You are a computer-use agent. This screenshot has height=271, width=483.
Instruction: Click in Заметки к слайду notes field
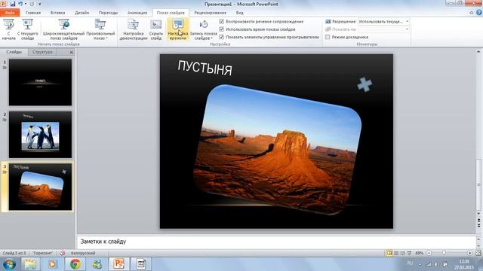(x=276, y=242)
